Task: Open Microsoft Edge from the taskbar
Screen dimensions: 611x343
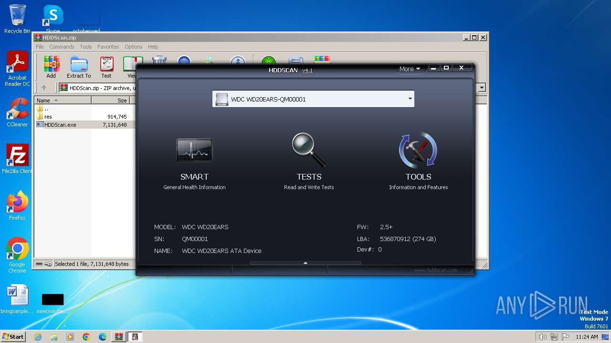Action: point(103,337)
